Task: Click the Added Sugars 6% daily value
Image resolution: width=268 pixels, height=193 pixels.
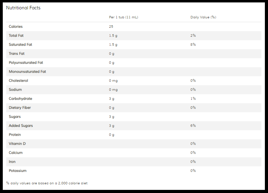Action: [193, 125]
